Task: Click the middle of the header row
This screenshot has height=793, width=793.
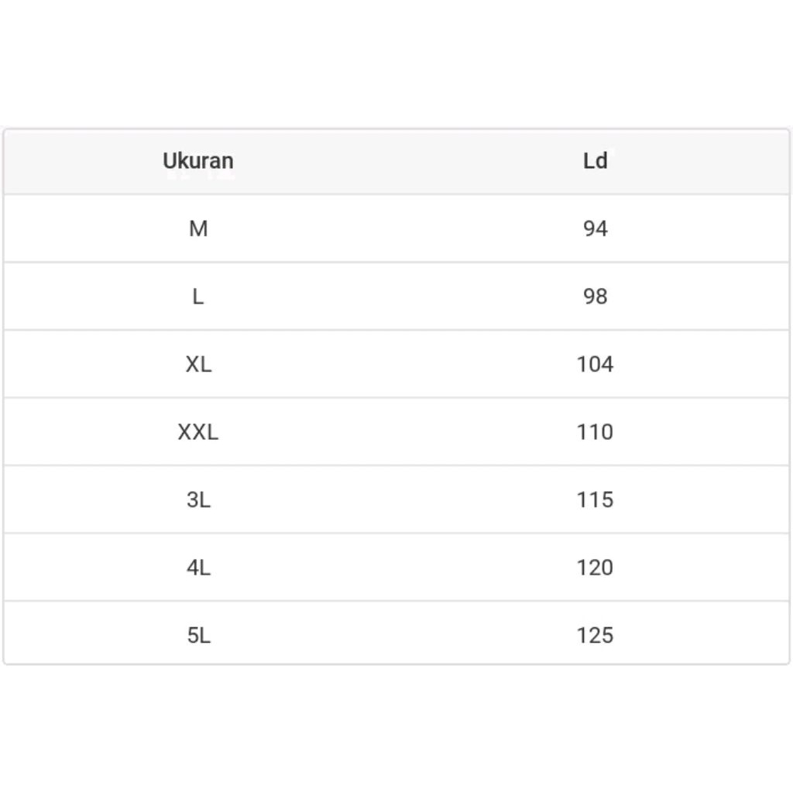Action: pyautogui.click(x=396, y=161)
